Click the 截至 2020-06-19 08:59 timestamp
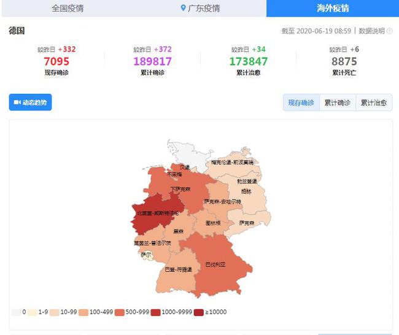Screen dimensions: 399x335 click(x=316, y=31)
